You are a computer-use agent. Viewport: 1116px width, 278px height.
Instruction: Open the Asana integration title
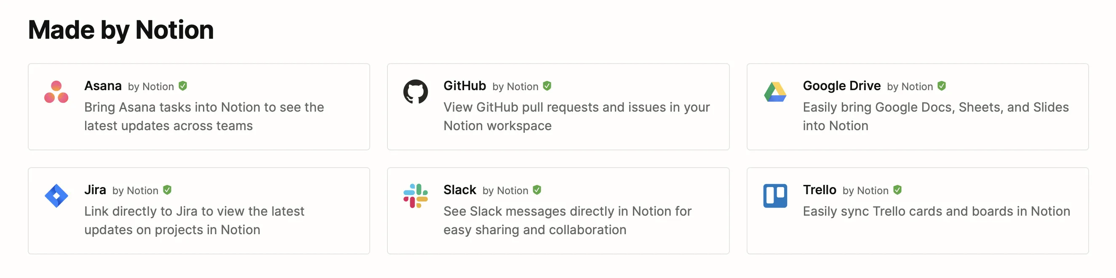(x=103, y=86)
